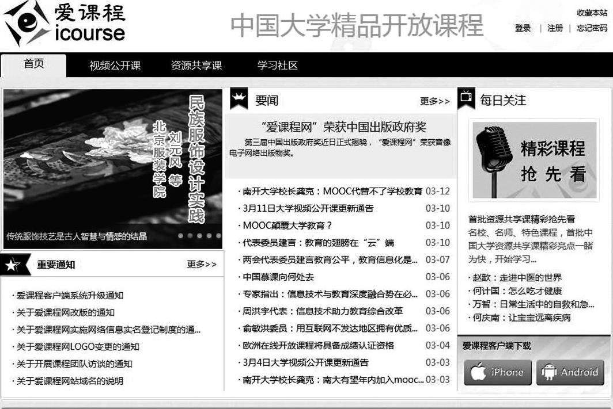
Task: Open 3月11日大学视频公开课更新通告
Action: [308, 208]
